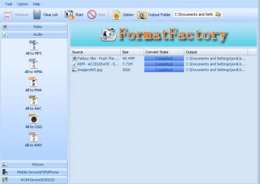Collapse the Audio category section
This screenshot has height=184, width=261.
click(x=34, y=34)
